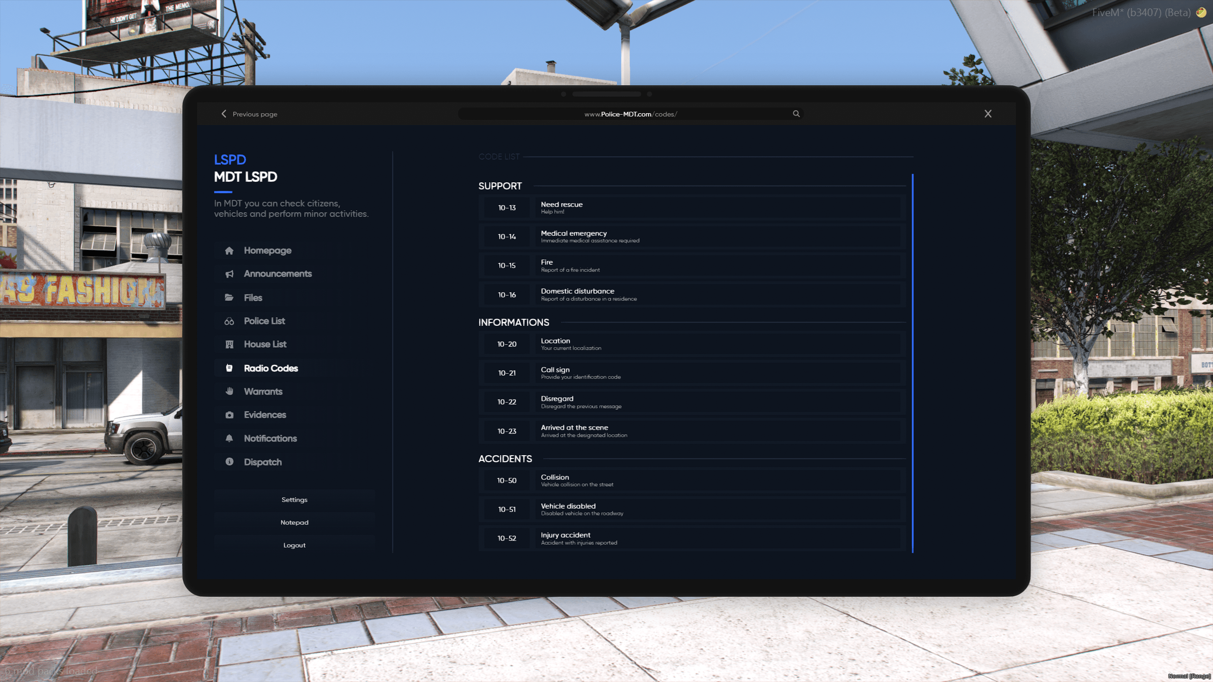The width and height of the screenshot is (1213, 682).
Task: Click the back chevron arrow icon
Action: point(224,114)
